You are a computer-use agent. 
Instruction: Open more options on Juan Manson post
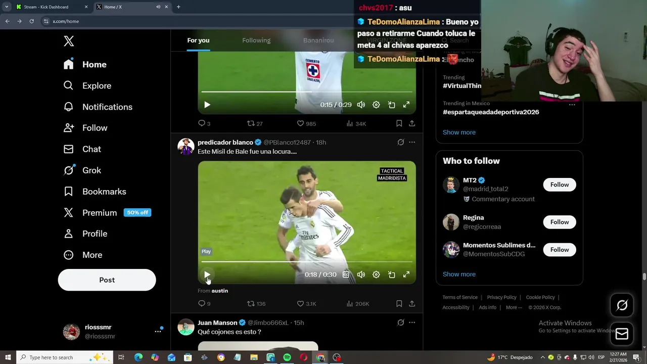412,323
